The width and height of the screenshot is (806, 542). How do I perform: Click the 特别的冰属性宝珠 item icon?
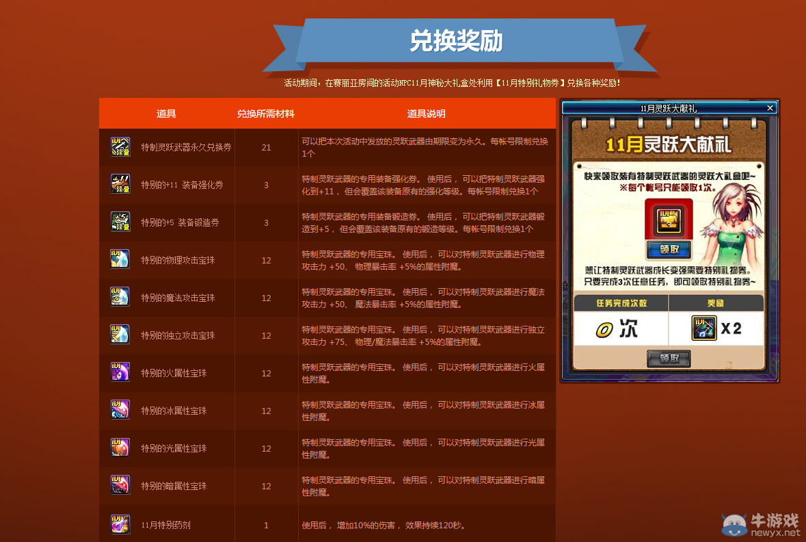[x=120, y=410]
